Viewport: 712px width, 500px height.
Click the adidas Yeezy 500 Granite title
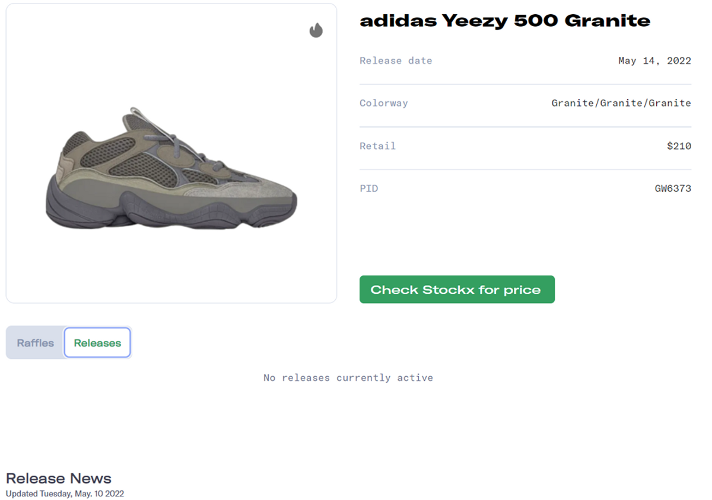pyautogui.click(x=505, y=20)
